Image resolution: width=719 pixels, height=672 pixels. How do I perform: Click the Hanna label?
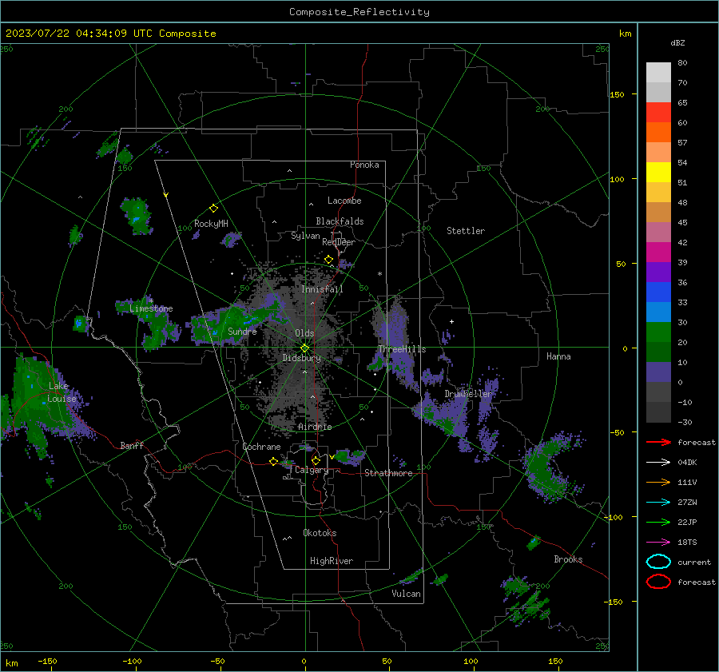[558, 356]
